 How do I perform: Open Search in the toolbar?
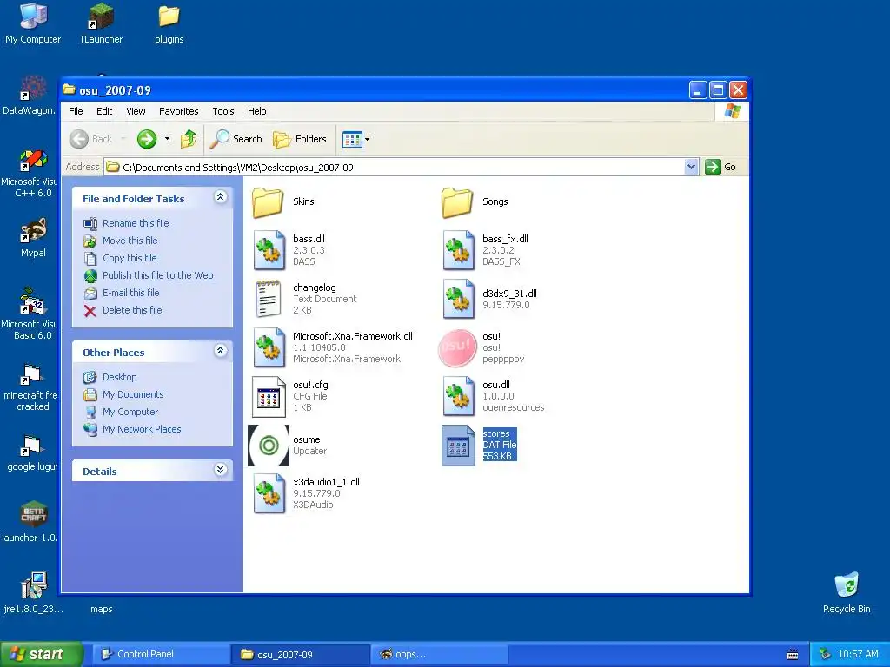tap(236, 139)
